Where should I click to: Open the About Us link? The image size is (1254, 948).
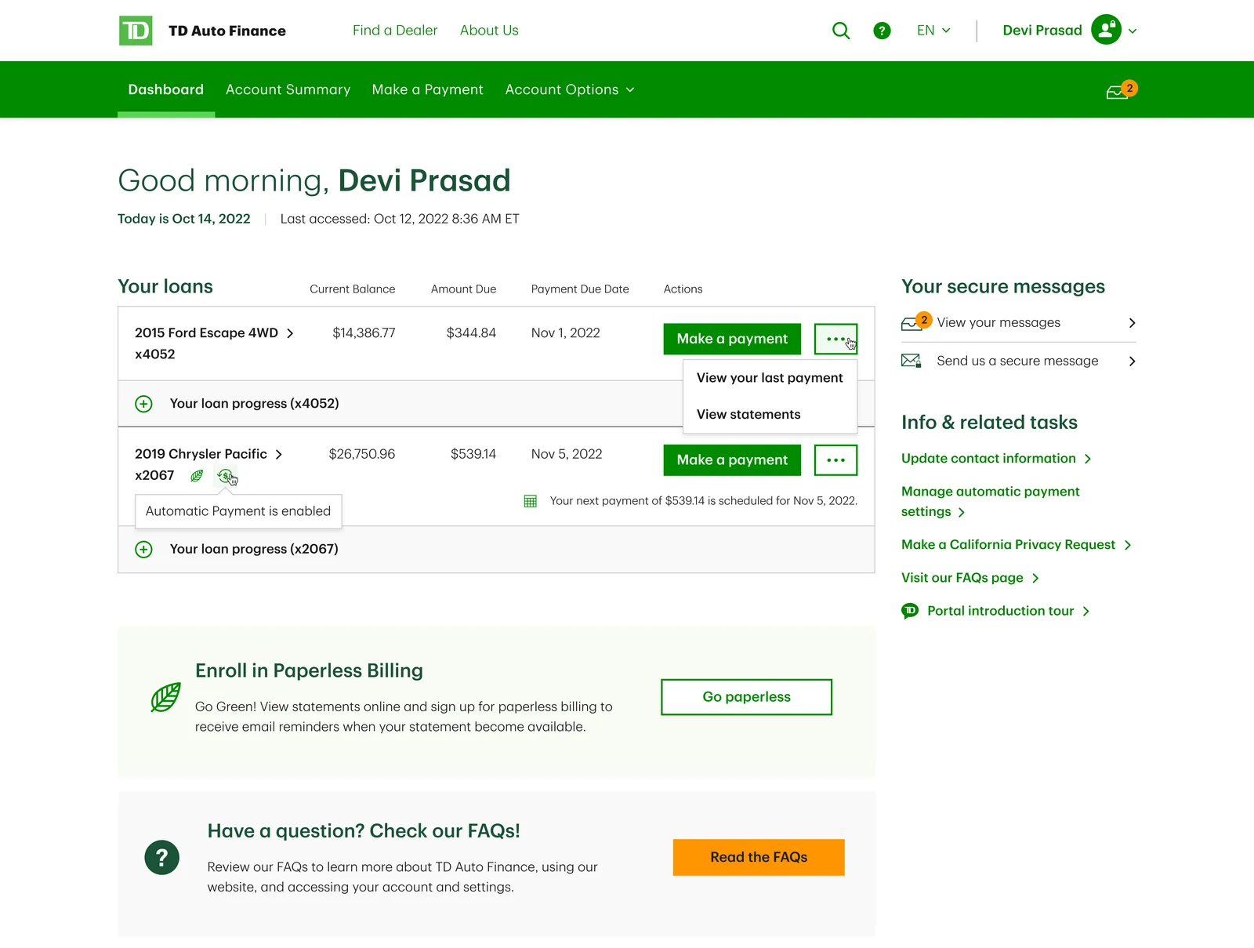point(489,31)
